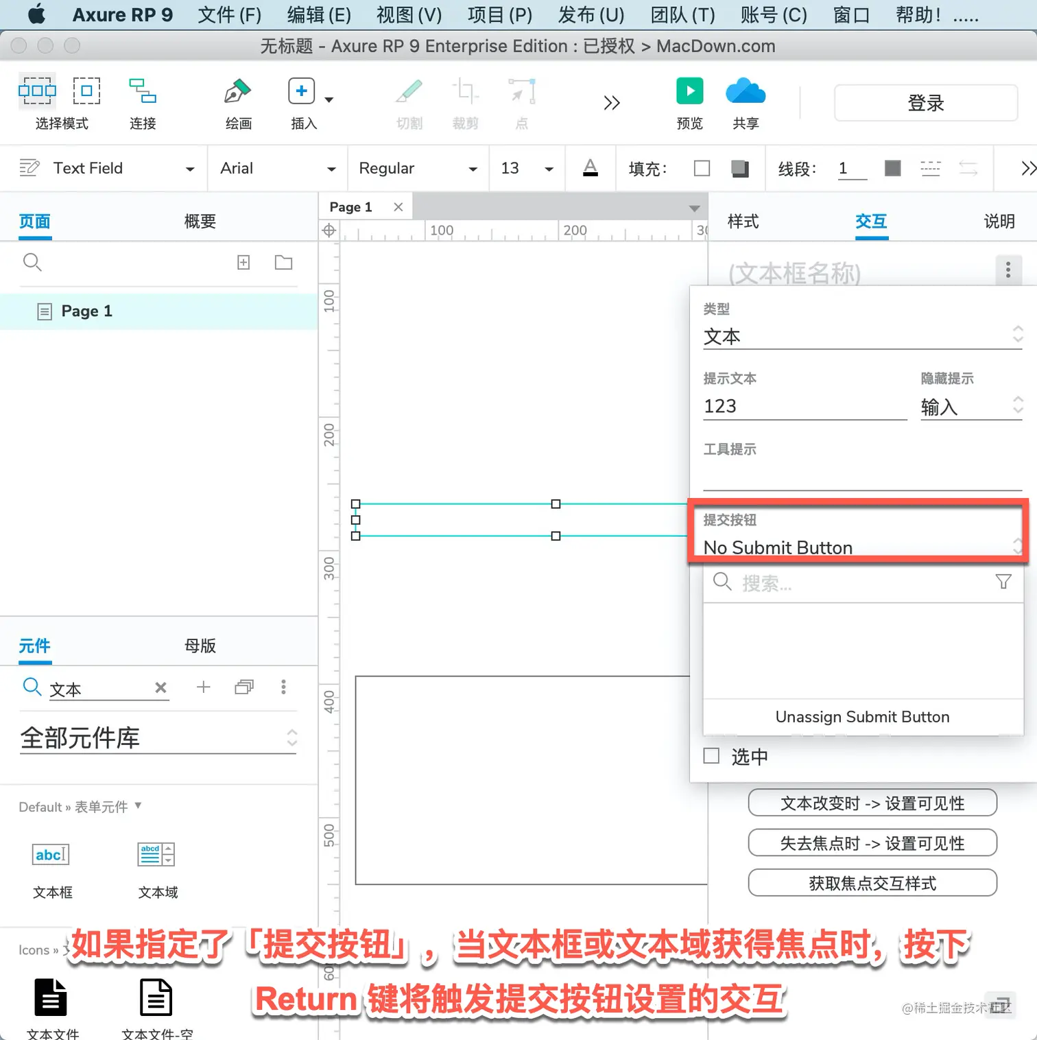Open the canvas tab list dropdown arrow
The width and height of the screenshot is (1037, 1040).
pos(694,208)
